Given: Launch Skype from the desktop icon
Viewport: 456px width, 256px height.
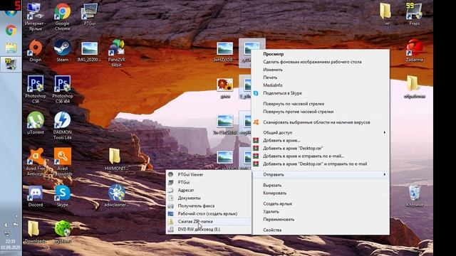Looking at the screenshot, I should (x=63, y=196).
